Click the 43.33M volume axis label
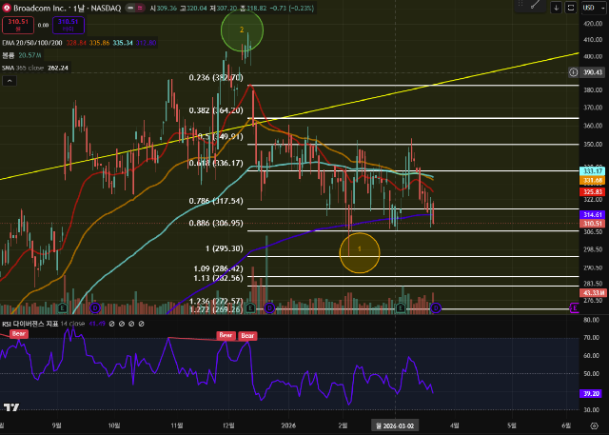The width and height of the screenshot is (609, 435). point(593,293)
